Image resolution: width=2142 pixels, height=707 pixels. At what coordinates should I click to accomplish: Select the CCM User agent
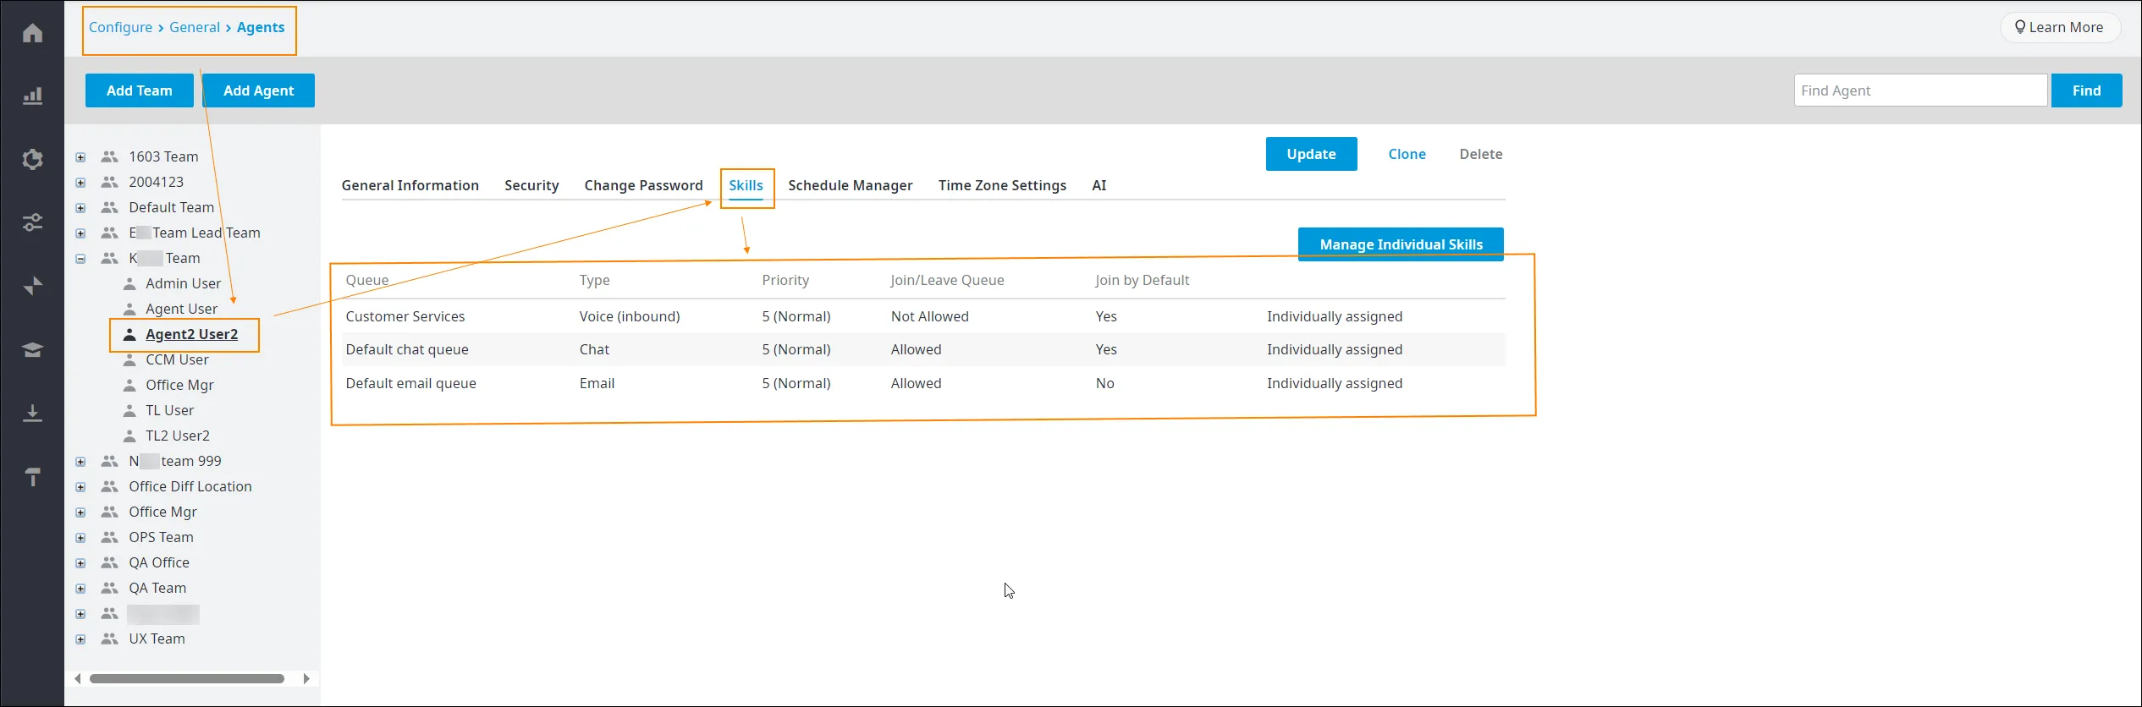click(x=177, y=359)
